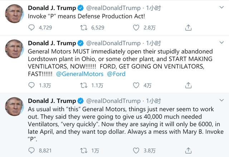Share the Lordstown plant ventilators tweet
This screenshot has height=157, width=229.
coord(188,85)
